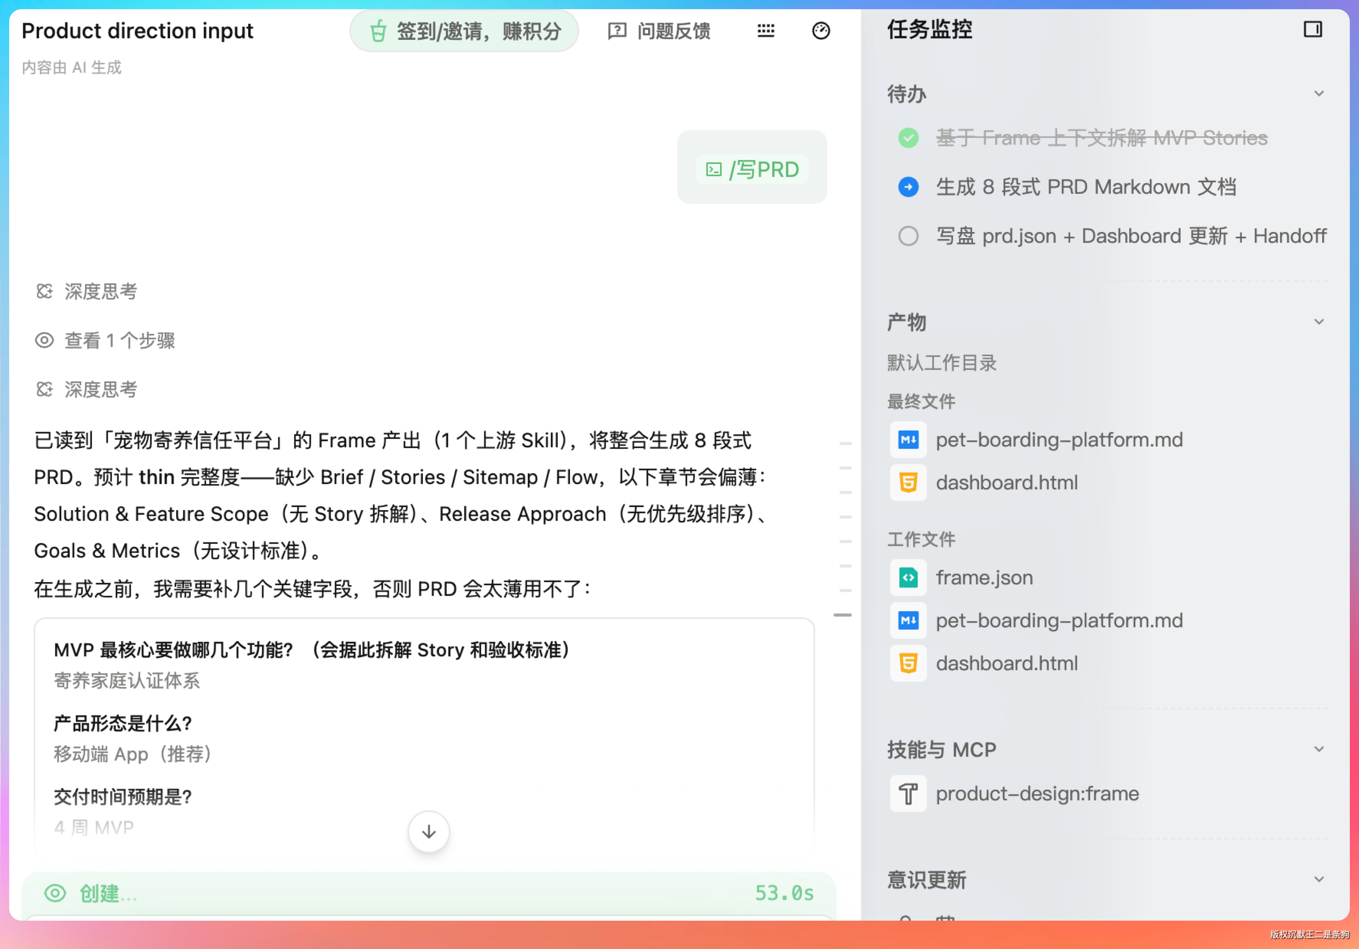Click the 任务监控 panel title
Screen dimensions: 1359x949
pyautogui.click(x=929, y=29)
